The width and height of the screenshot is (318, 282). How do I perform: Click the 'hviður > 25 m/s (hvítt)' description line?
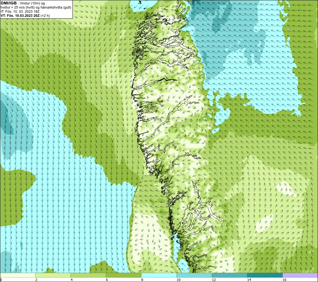(36, 8)
